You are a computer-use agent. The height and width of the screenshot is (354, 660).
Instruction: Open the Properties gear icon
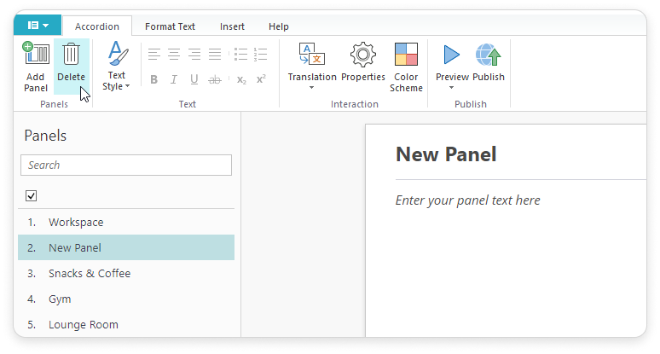pos(363,55)
